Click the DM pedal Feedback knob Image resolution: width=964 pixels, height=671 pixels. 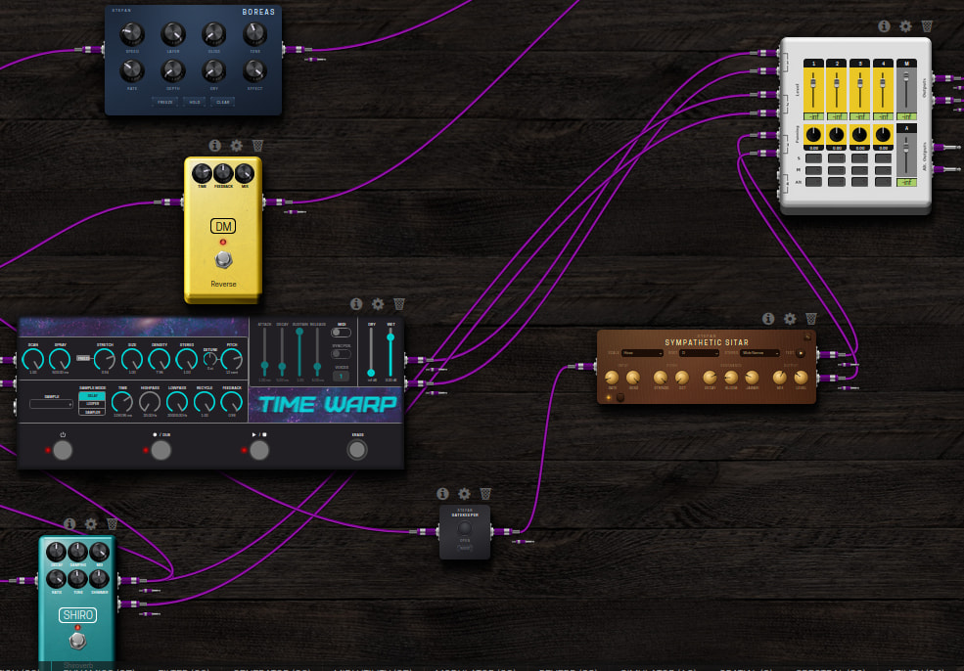223,173
